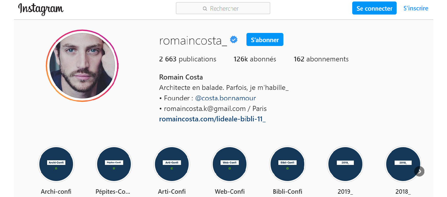Screen dimensions: 447x197
Task: Click the romaincosta.k@gmail.com / Paris line
Action: coord(213,109)
